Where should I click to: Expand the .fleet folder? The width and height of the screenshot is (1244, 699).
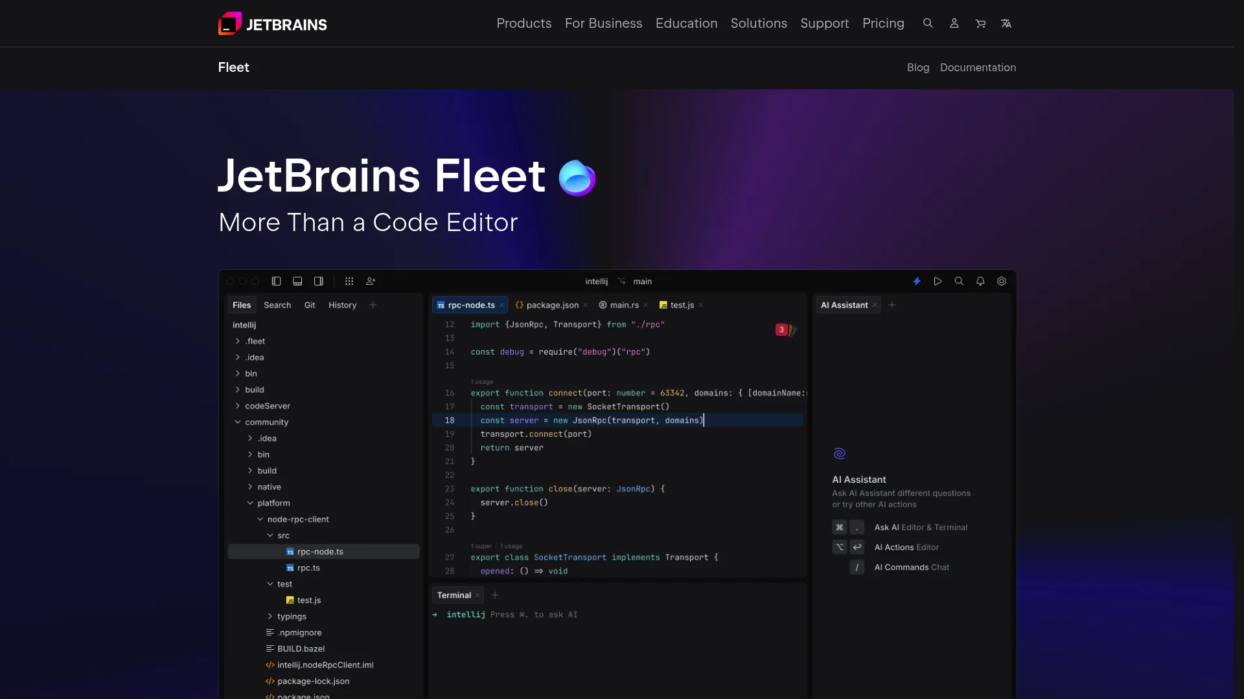point(238,341)
